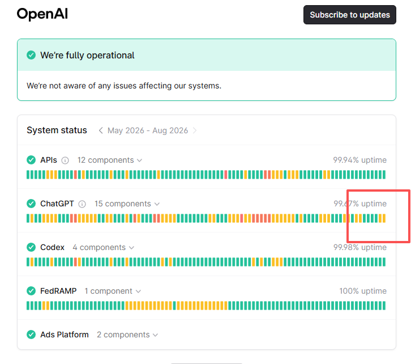Click the FedRAMP group name
The image size is (411, 364).
pos(58,291)
